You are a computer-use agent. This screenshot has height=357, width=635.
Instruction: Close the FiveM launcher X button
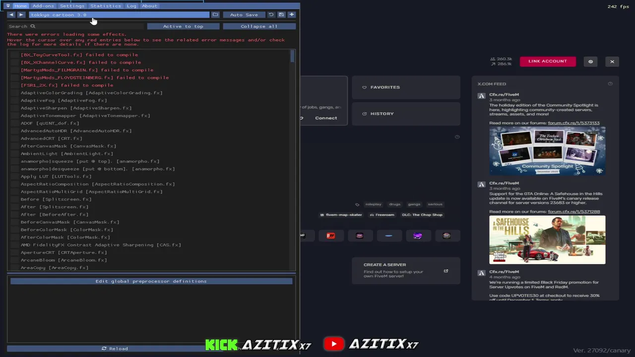click(x=612, y=61)
